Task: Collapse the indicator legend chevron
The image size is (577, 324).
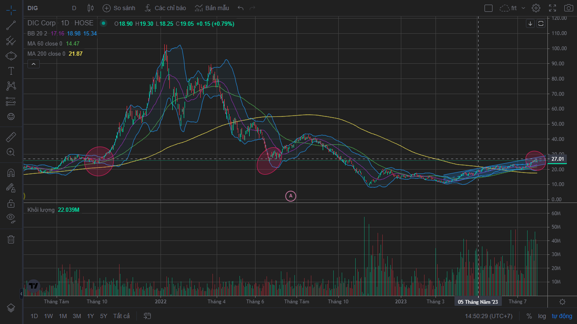Action: click(x=33, y=64)
